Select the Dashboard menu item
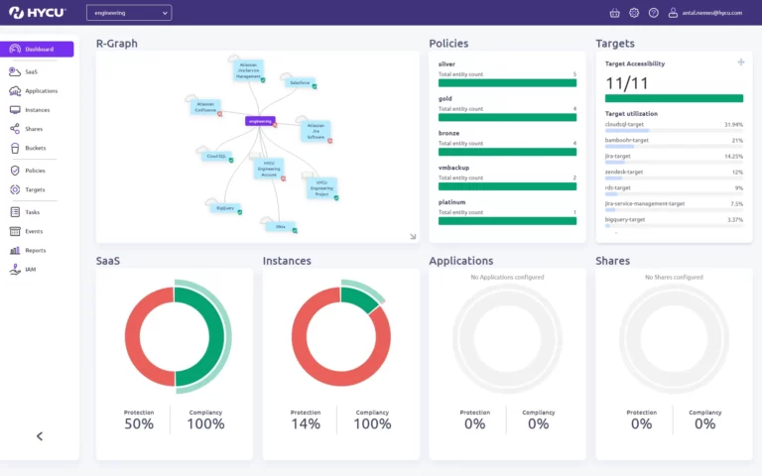The image size is (762, 476). [x=38, y=49]
